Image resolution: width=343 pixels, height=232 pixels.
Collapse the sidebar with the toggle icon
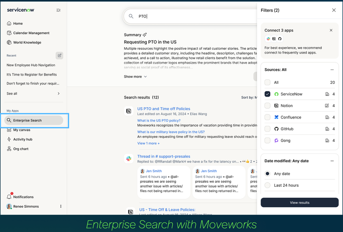[x=59, y=10]
